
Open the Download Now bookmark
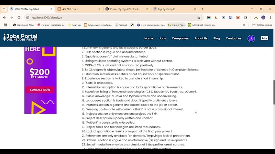[23, 25]
